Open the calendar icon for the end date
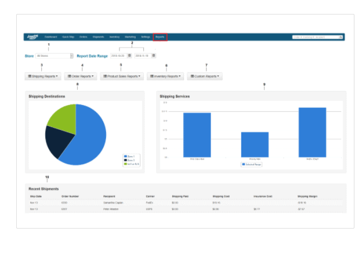Viewport: 355px width, 257px height. 154,56
